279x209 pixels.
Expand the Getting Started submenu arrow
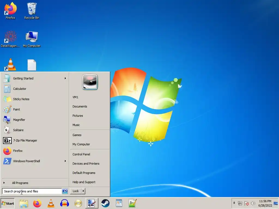coord(65,78)
